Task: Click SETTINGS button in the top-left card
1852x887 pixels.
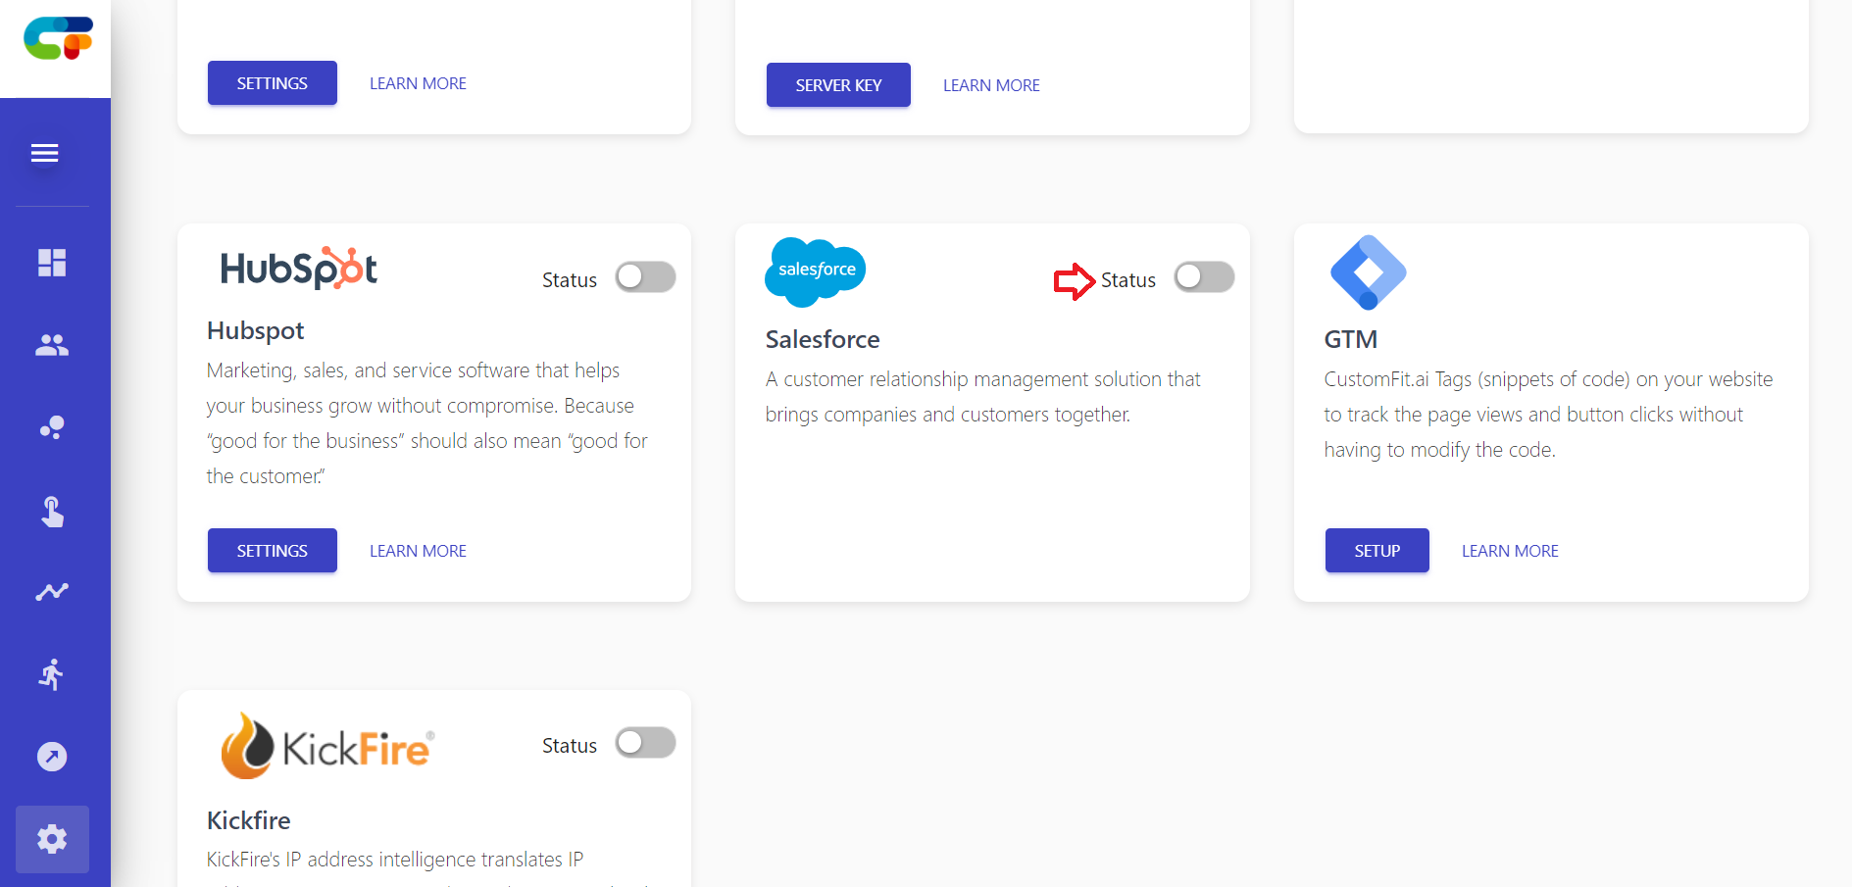Action: (x=273, y=83)
